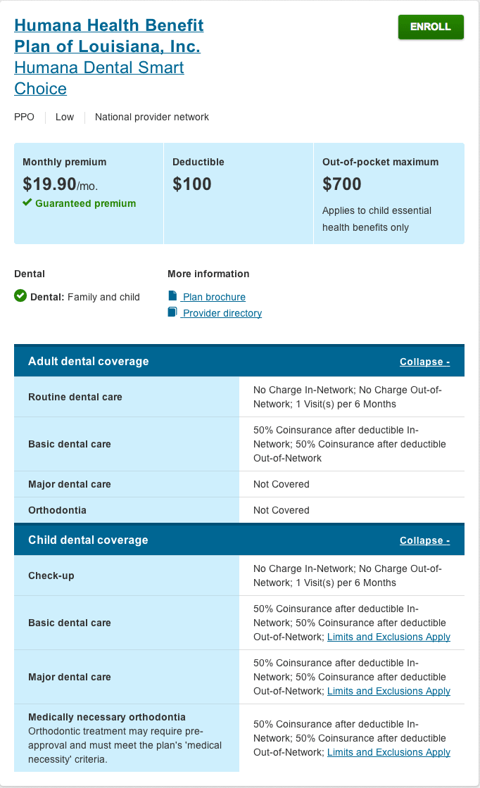The image size is (480, 788).
Task: Click the Plan brochure document icon
Action: click(171, 295)
